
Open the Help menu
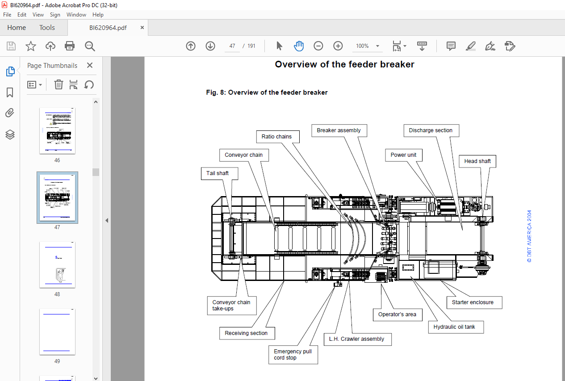click(x=98, y=15)
